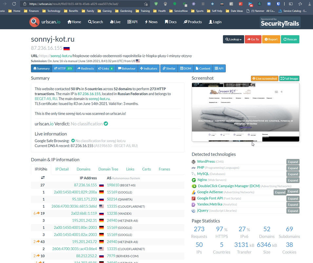Viewport: 313px width, 263px height.
Task: Open the Products nav menu item
Action: tap(193, 22)
